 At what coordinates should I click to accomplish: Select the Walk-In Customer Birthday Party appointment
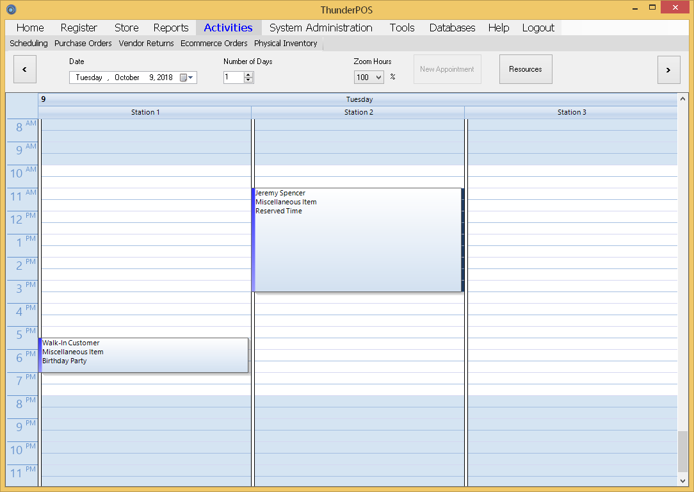click(143, 355)
